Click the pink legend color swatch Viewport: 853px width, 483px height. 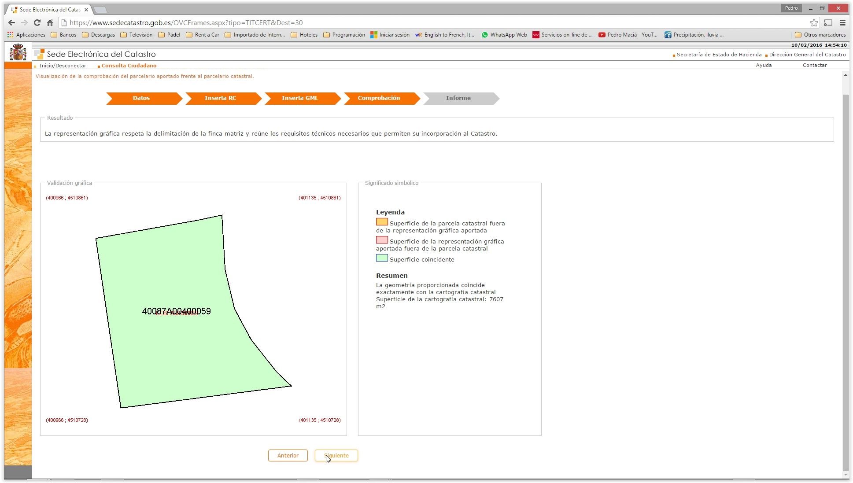tap(382, 240)
